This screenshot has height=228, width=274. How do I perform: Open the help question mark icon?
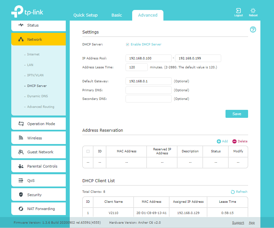pyautogui.click(x=253, y=30)
